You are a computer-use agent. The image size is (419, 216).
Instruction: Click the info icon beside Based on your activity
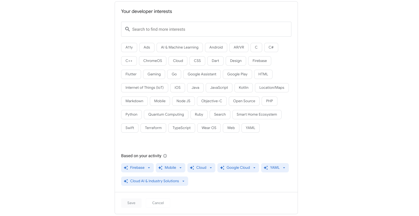165,156
